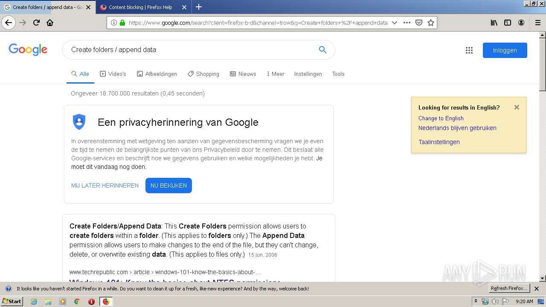Open the Windows Start menu
Image resolution: width=546 pixels, height=307 pixels.
click(x=12, y=301)
